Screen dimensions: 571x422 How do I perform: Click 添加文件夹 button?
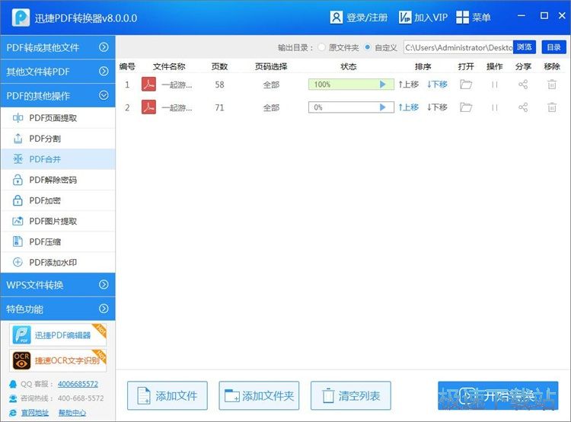point(259,395)
